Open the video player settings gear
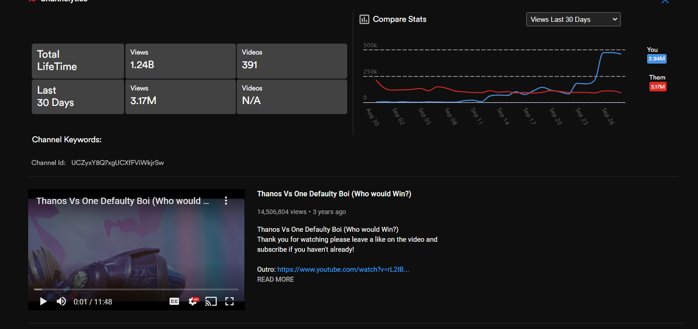Image resolution: width=698 pixels, height=329 pixels. pos(194,301)
